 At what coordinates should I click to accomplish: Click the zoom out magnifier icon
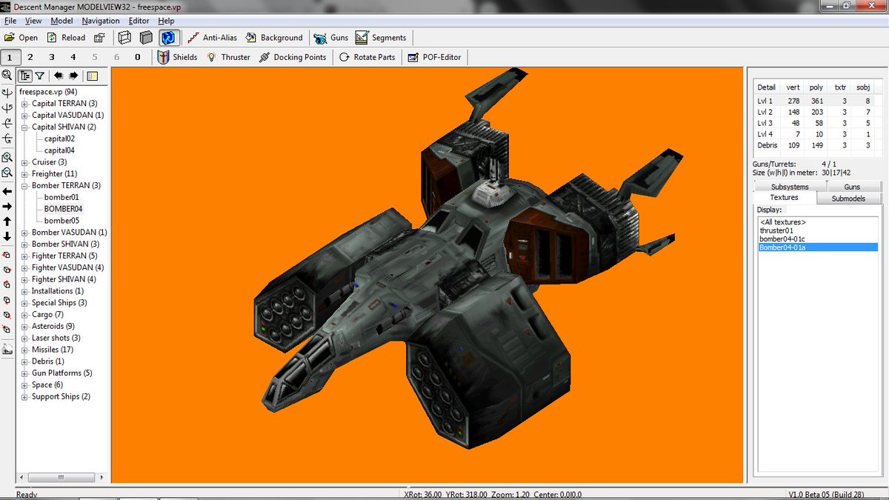point(7,173)
